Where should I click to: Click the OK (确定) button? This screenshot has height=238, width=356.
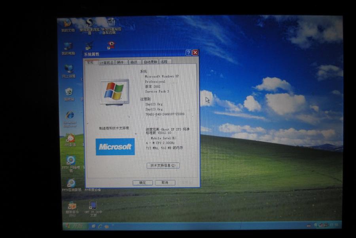point(142,183)
